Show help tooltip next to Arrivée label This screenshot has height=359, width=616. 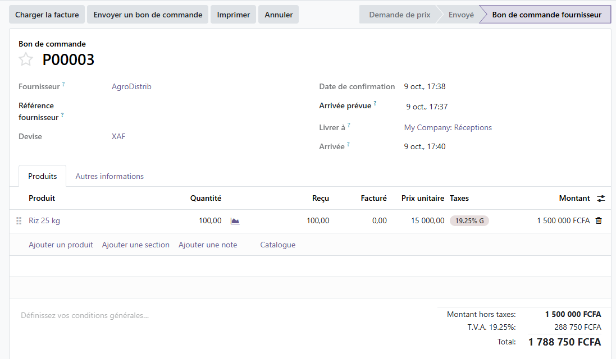coord(348,144)
